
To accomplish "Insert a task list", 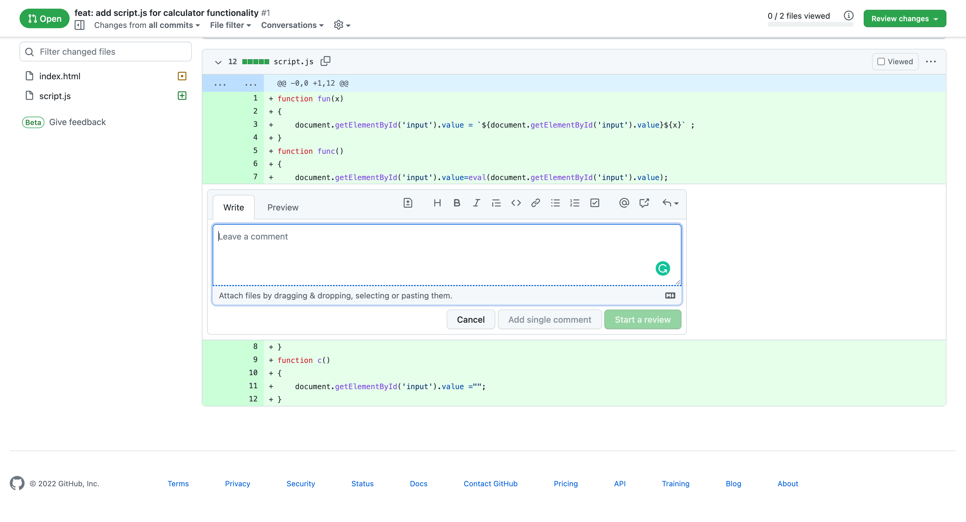I will point(595,203).
